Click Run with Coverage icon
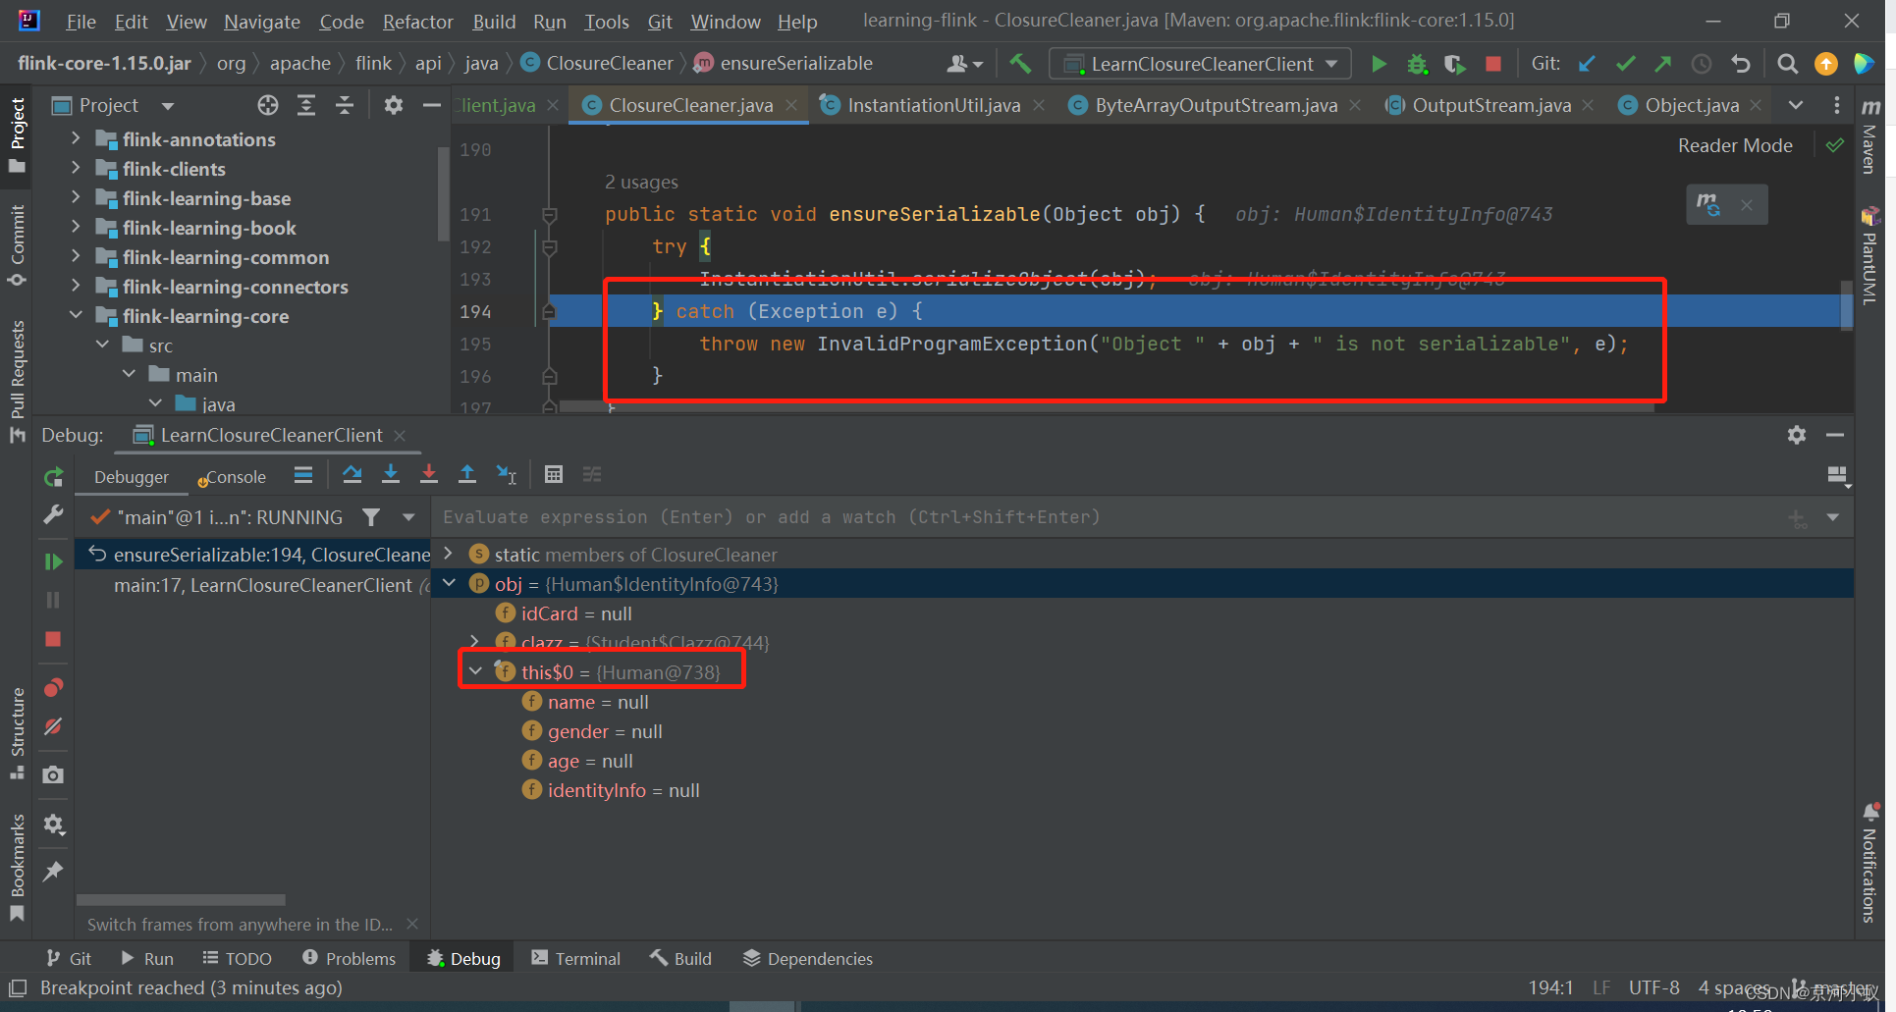The image size is (1896, 1012). tap(1455, 64)
